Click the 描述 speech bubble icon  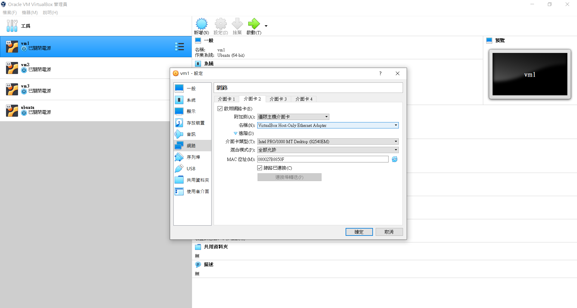point(198,264)
